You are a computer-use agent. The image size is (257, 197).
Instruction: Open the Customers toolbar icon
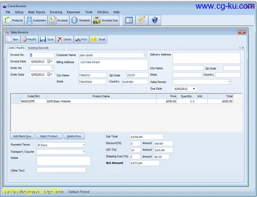coord(36,20)
